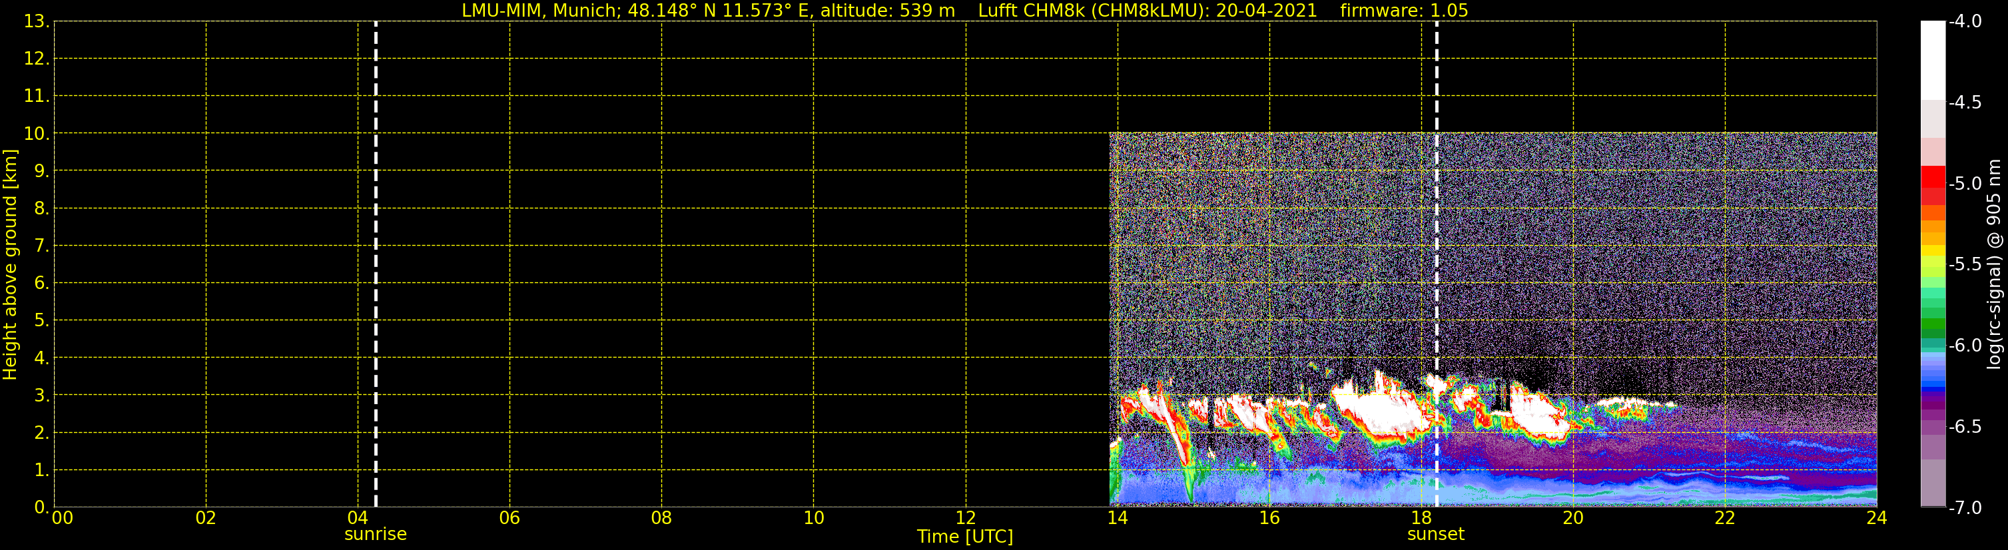Screen dimensions: 2008x550
Task: Click the 'sunrise' label
Action: (x=376, y=535)
